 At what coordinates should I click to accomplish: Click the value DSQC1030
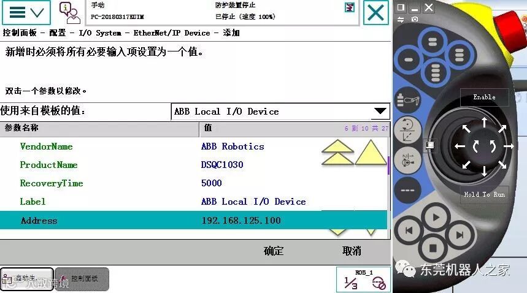[x=222, y=165]
